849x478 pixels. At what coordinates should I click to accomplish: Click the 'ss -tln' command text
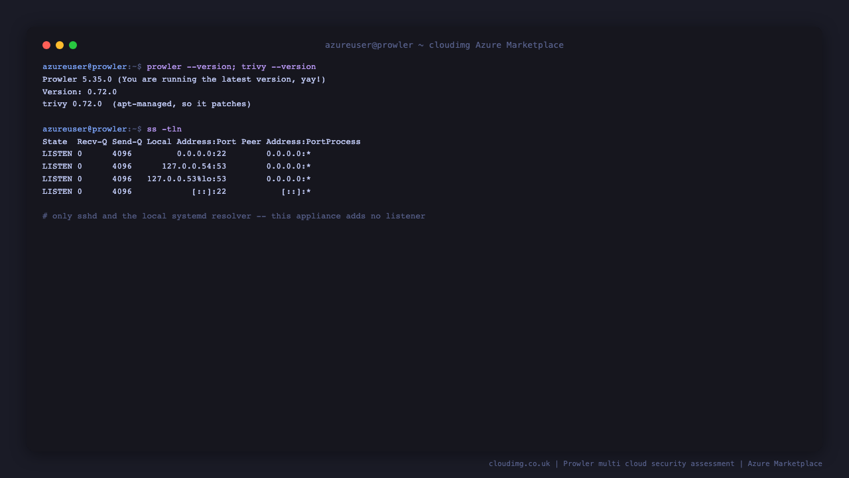coord(164,129)
